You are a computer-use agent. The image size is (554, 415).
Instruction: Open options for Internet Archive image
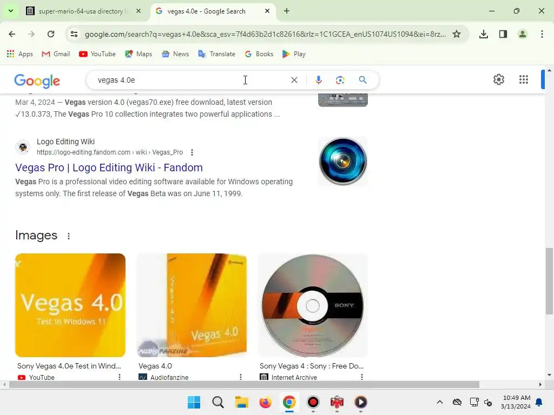click(362, 377)
